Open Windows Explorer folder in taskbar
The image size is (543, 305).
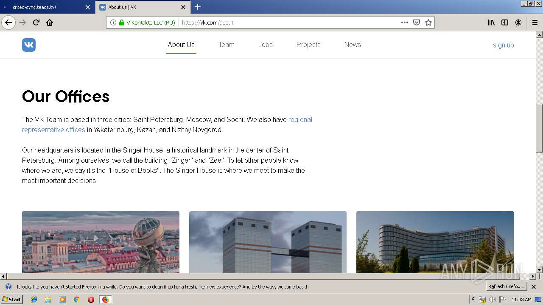click(x=48, y=299)
